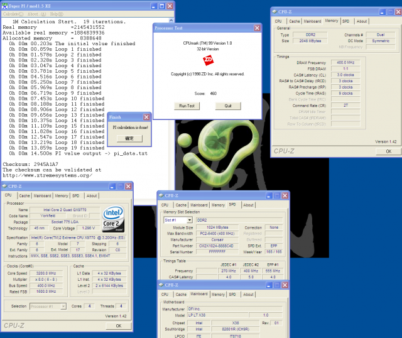Click the ZD logo in Processor Test

coord(208,60)
